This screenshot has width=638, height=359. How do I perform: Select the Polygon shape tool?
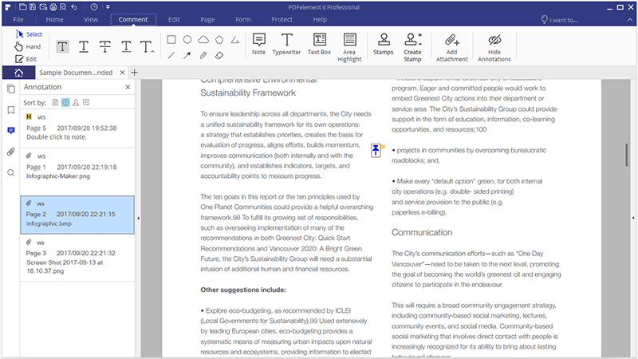pyautogui.click(x=219, y=39)
